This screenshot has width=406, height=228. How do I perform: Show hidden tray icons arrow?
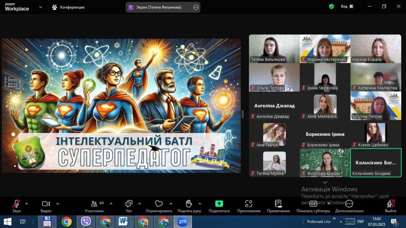[341, 222]
